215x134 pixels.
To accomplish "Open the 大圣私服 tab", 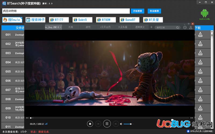I will click(x=123, y=27).
